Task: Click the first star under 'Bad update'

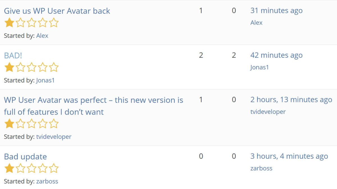Action: click(x=9, y=168)
